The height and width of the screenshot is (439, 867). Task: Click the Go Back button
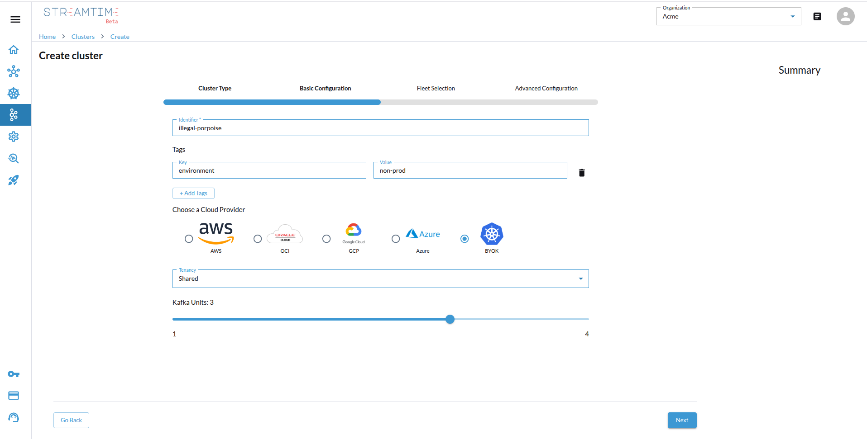click(72, 420)
